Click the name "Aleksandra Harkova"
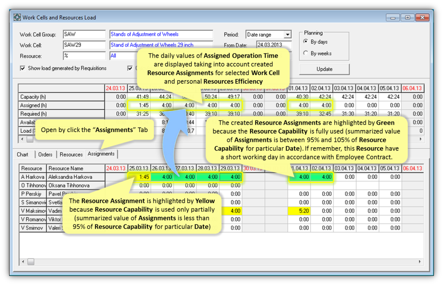Viewport: 443px width, 285px height. (70, 177)
